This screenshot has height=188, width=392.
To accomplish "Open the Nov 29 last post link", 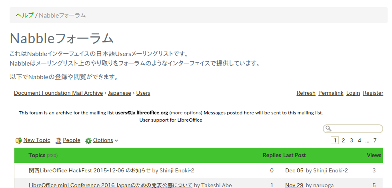I will (x=294, y=185).
